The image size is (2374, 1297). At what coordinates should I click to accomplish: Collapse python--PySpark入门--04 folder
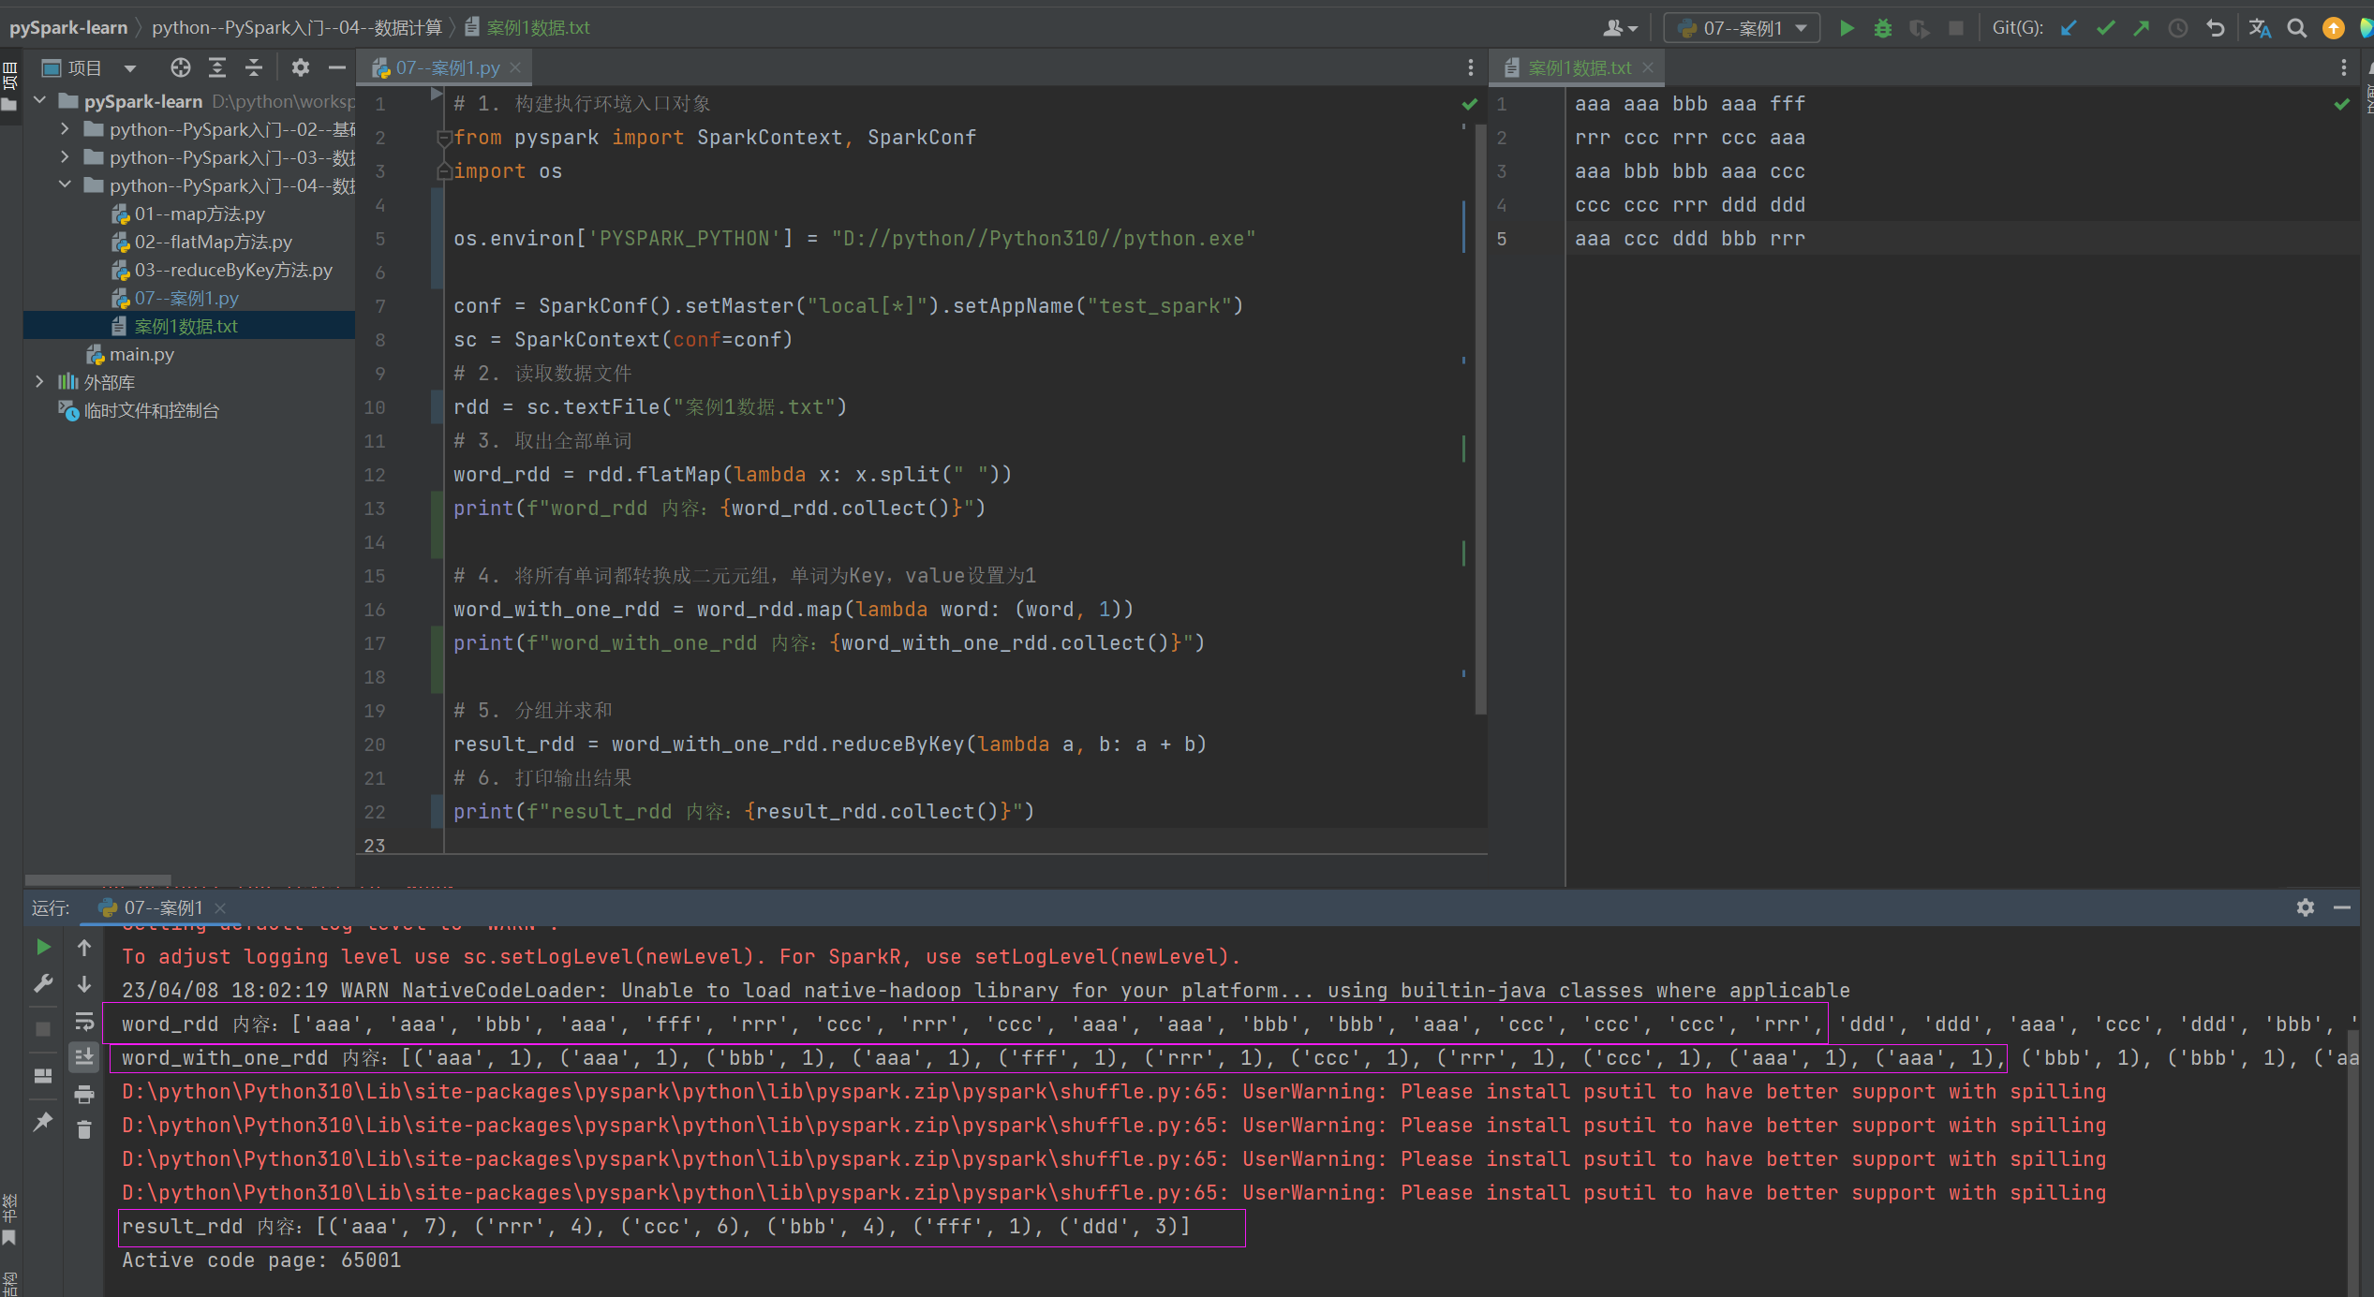[x=65, y=184]
